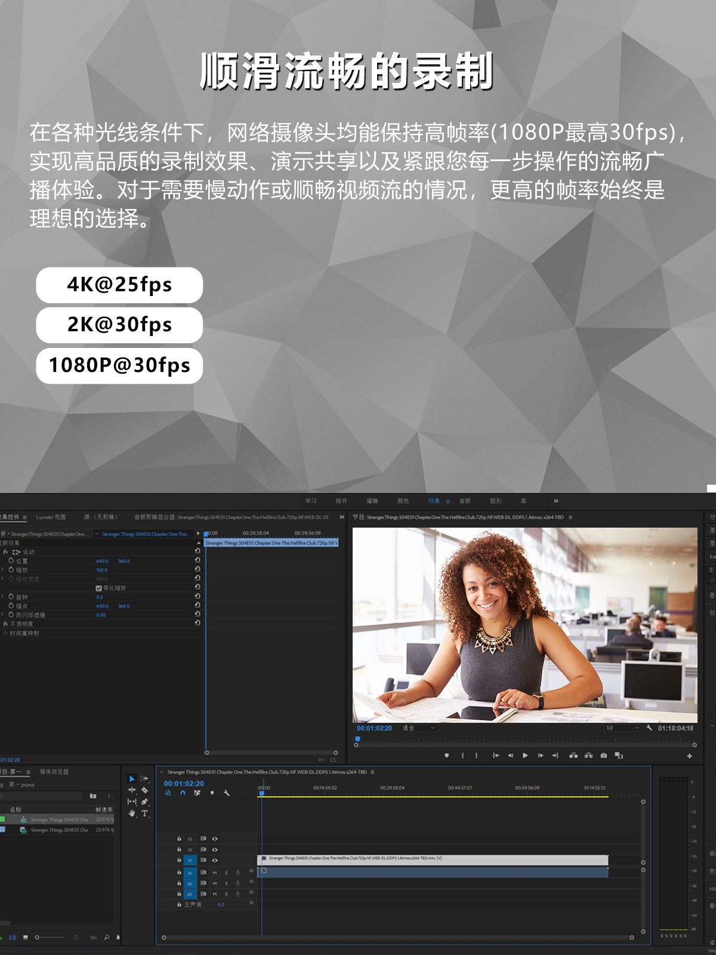Image resolution: width=716 pixels, height=955 pixels.
Task: Open timeline display settings wrench icon
Action: (227, 793)
